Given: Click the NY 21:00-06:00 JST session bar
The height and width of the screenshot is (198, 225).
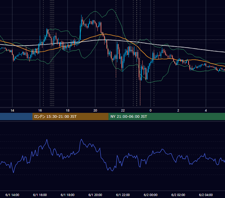Looking at the screenshot, I should pos(166,116).
